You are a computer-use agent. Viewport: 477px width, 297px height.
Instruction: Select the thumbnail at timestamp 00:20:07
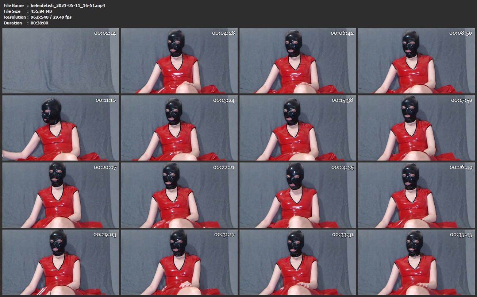click(61, 195)
